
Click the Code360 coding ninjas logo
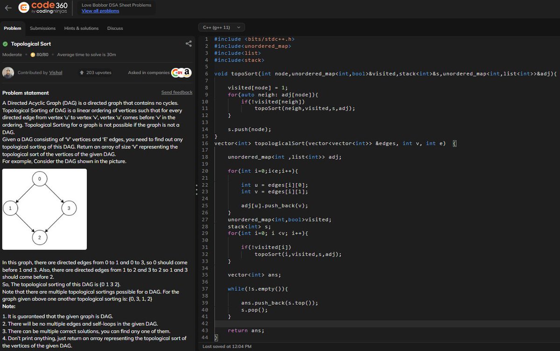point(43,7)
